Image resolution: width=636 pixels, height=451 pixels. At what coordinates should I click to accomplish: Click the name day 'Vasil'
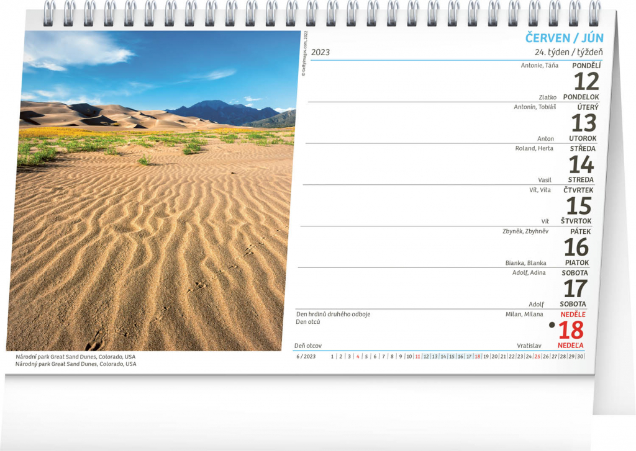pyautogui.click(x=545, y=181)
